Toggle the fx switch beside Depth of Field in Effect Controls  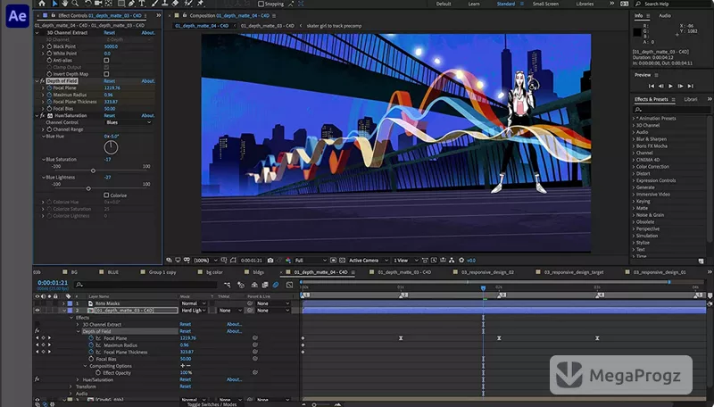tap(42, 81)
